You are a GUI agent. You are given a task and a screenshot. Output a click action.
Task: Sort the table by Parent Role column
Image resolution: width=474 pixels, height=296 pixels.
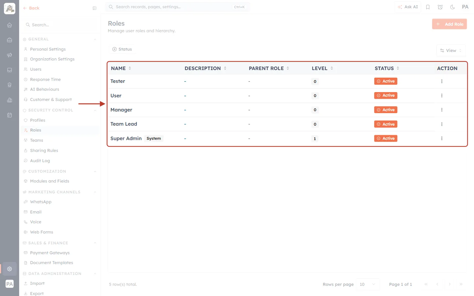pyautogui.click(x=269, y=68)
